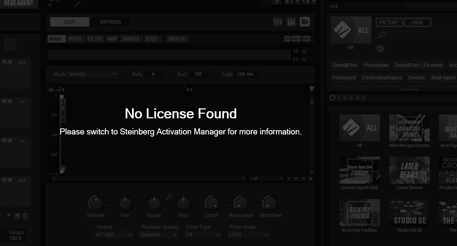Click the Tempo 120.0 value
This screenshot has width=457, height=246.
tap(15, 238)
